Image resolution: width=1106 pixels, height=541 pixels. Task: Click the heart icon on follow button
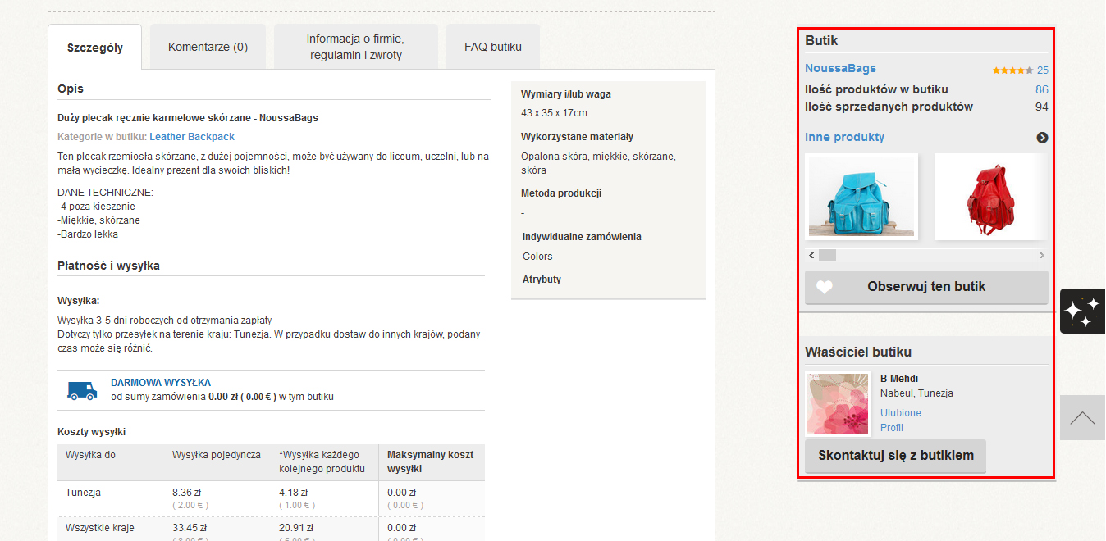point(825,287)
